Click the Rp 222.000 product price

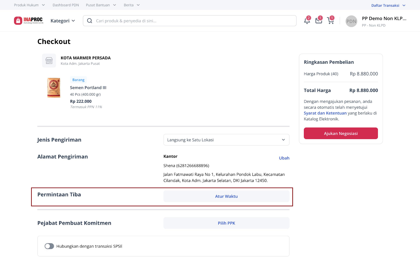click(81, 101)
